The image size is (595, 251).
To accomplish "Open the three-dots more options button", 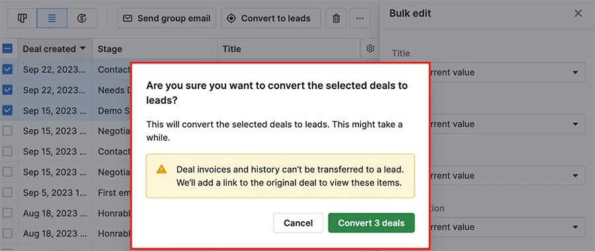I will (360, 18).
